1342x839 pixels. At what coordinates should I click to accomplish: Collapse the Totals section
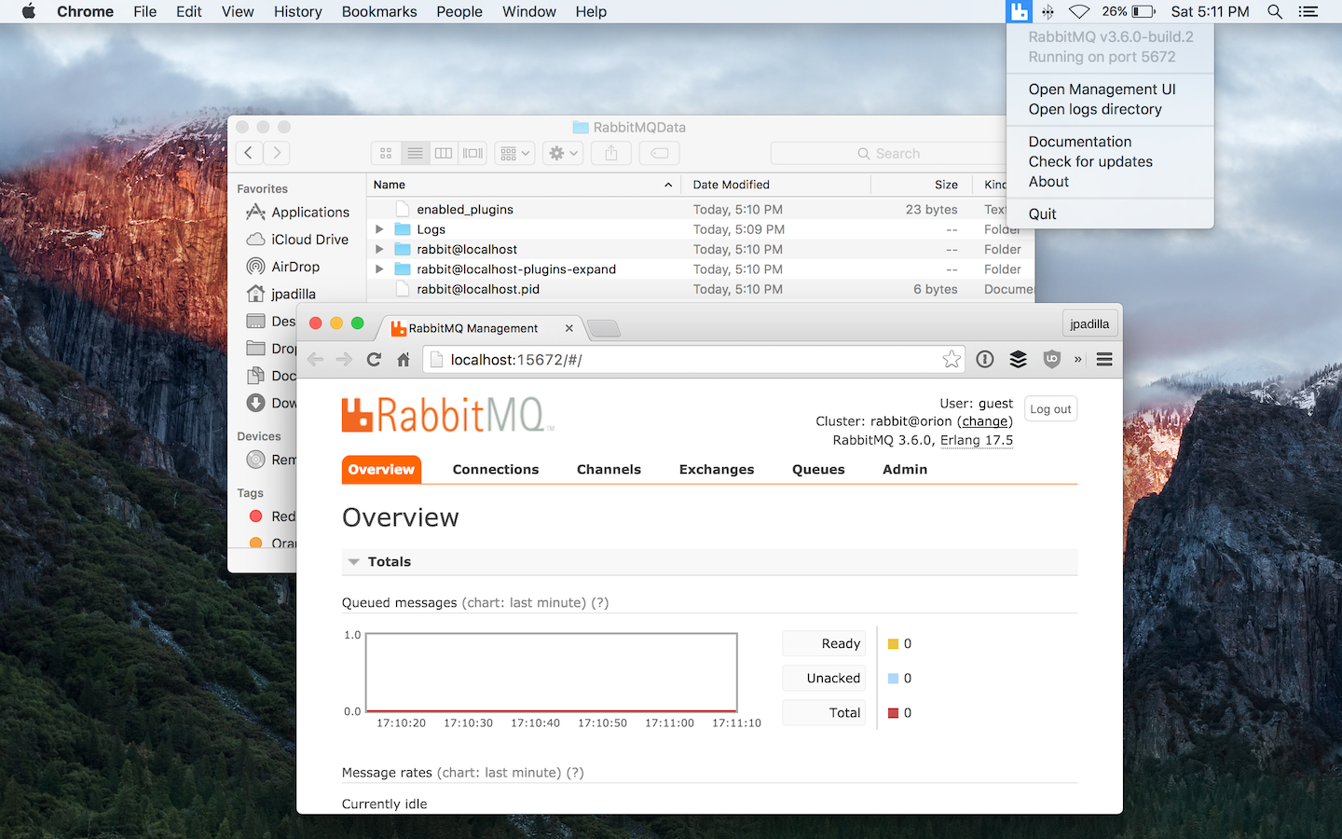[x=354, y=562]
